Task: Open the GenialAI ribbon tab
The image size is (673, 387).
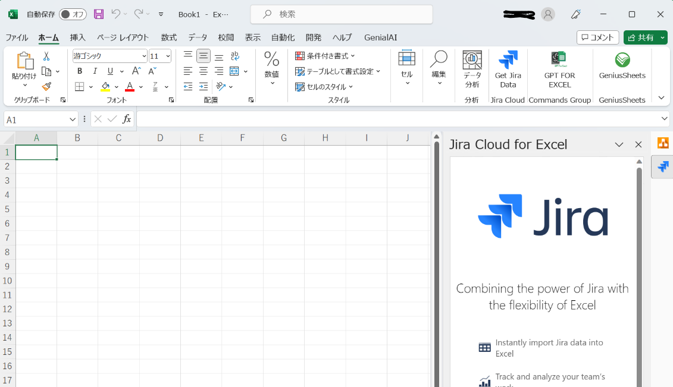Action: pos(380,37)
